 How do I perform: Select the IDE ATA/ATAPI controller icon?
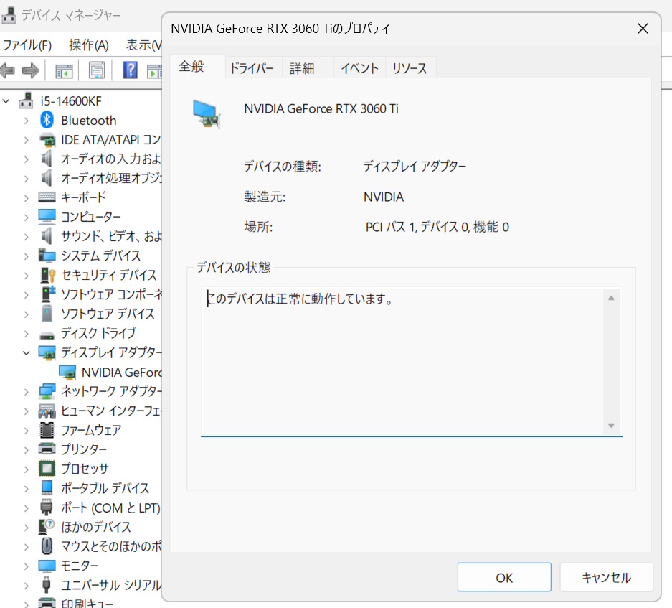pyautogui.click(x=47, y=140)
